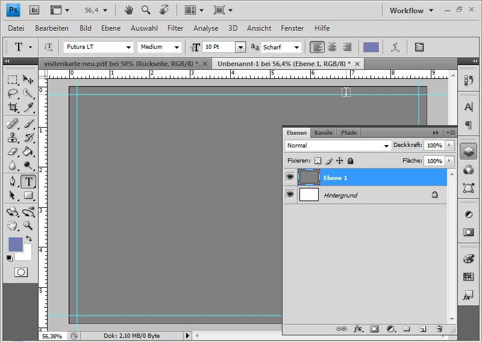This screenshot has height=342, width=482.
Task: Swap foreground and background colors
Action: tap(29, 238)
